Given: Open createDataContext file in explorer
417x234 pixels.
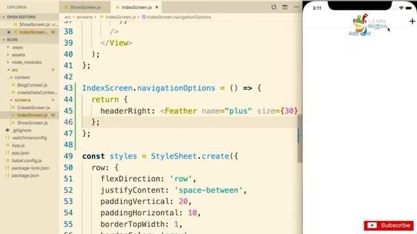Looking at the screenshot, I should (37, 92).
